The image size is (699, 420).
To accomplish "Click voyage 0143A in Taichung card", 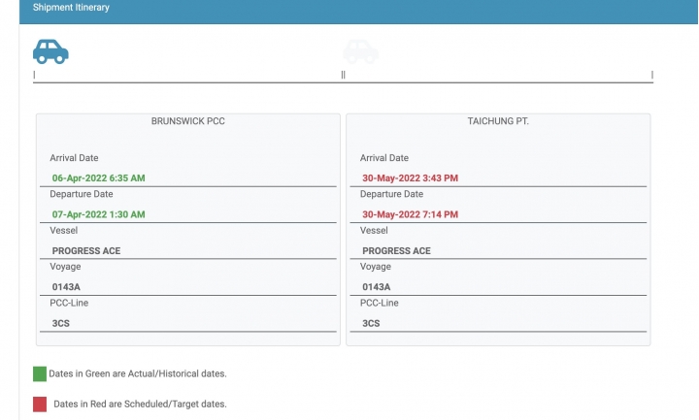I will pos(377,287).
